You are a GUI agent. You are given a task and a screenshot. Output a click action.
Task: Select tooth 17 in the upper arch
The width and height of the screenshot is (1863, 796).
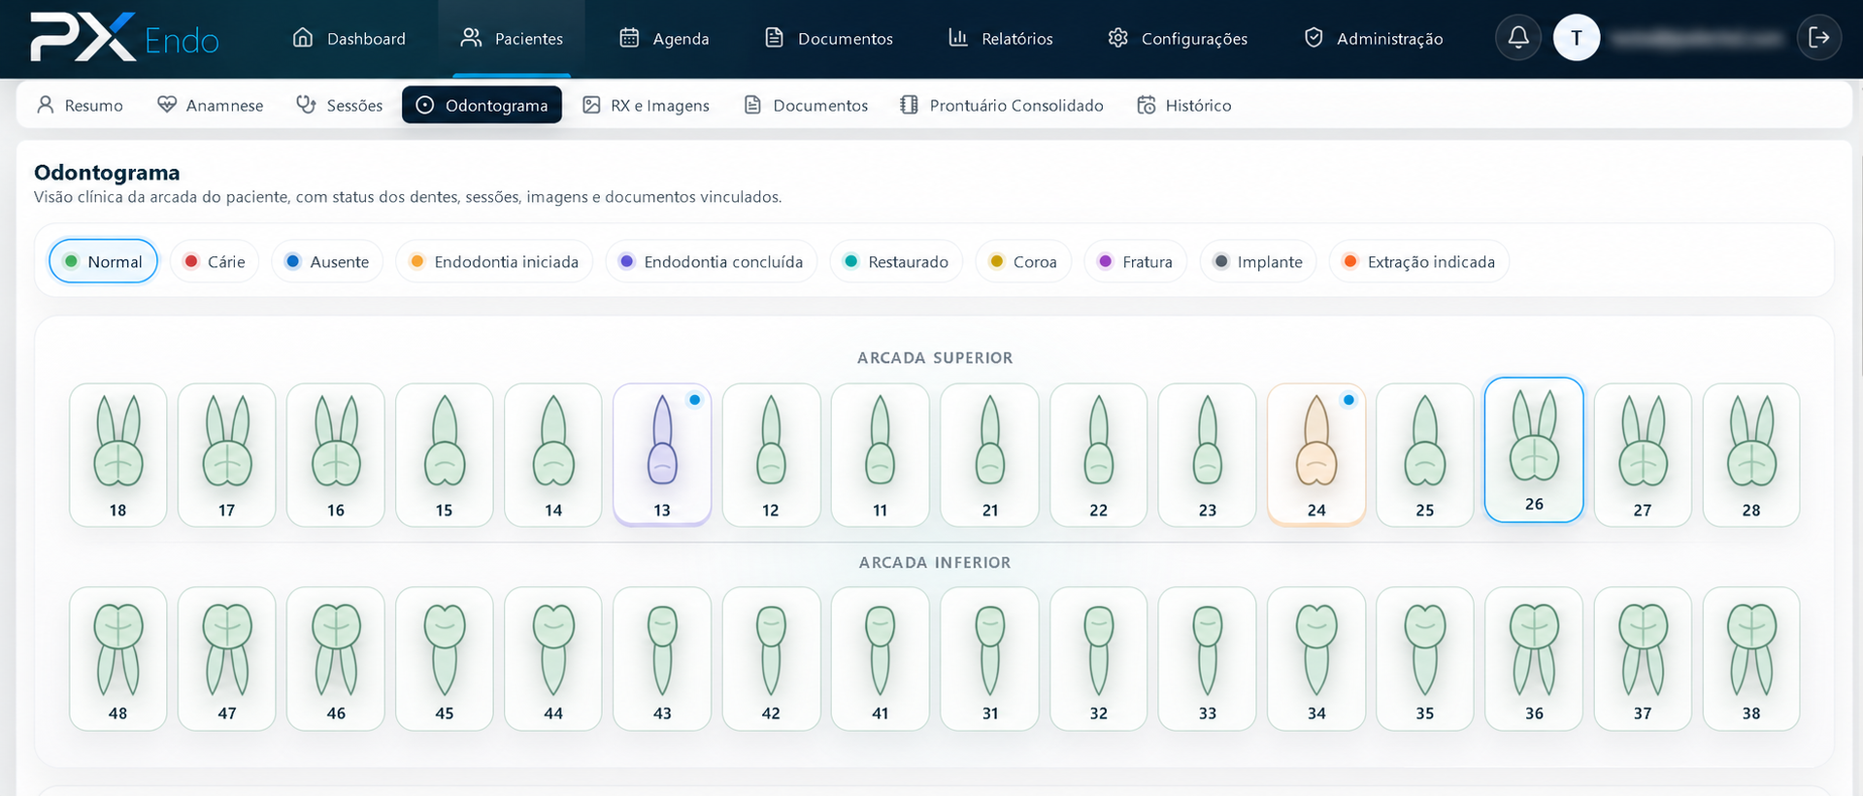(x=227, y=455)
